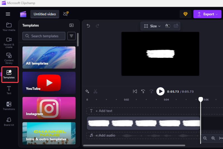
Task: Click the fit timeline to screen icon
Action: (221, 138)
